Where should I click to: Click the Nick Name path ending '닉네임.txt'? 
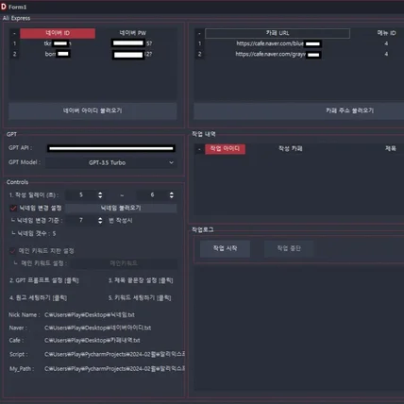tap(90, 315)
